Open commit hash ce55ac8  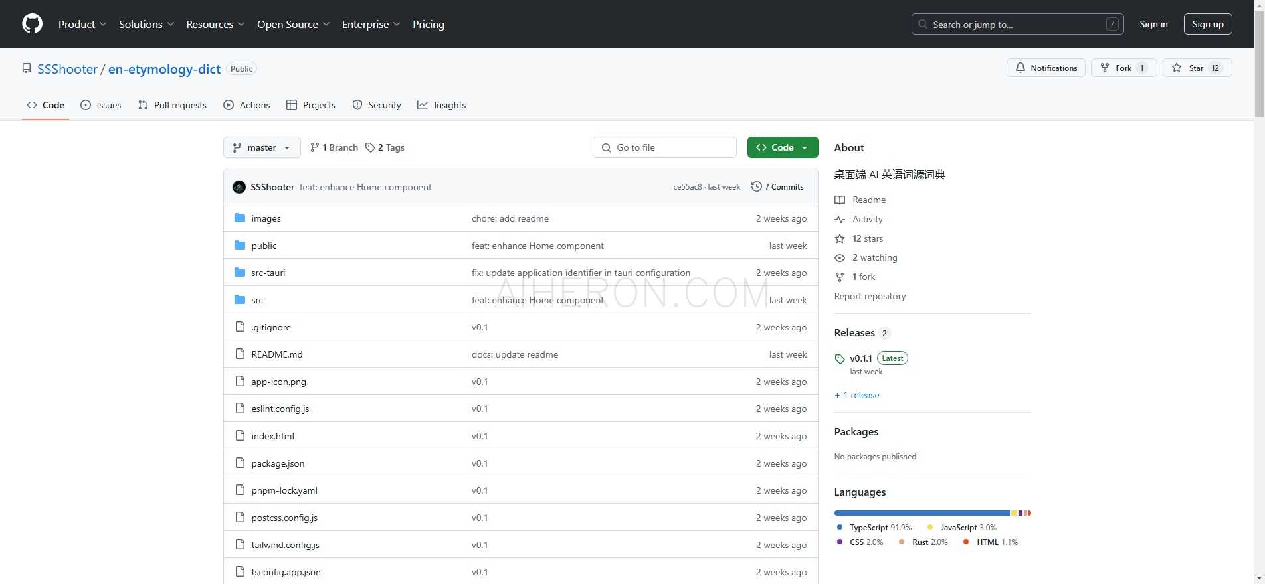687,187
